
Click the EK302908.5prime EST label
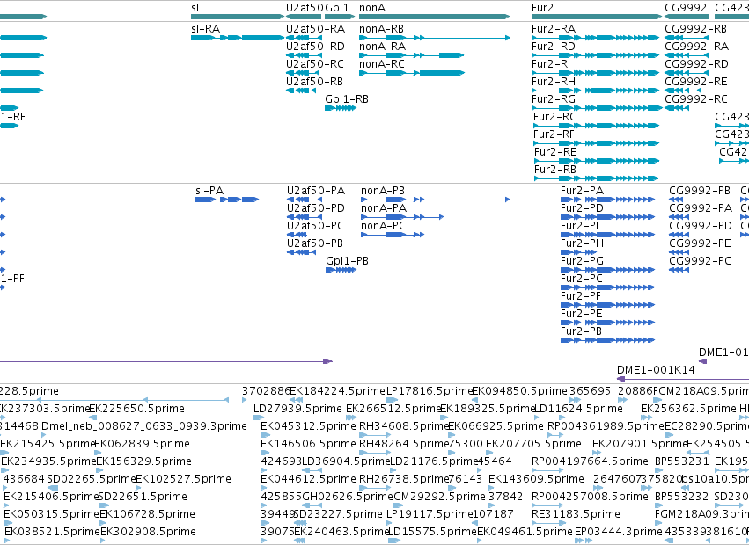point(148,532)
